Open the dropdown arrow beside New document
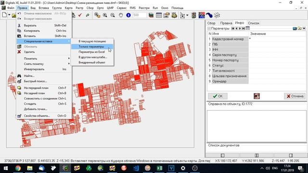 tap(9, 15)
